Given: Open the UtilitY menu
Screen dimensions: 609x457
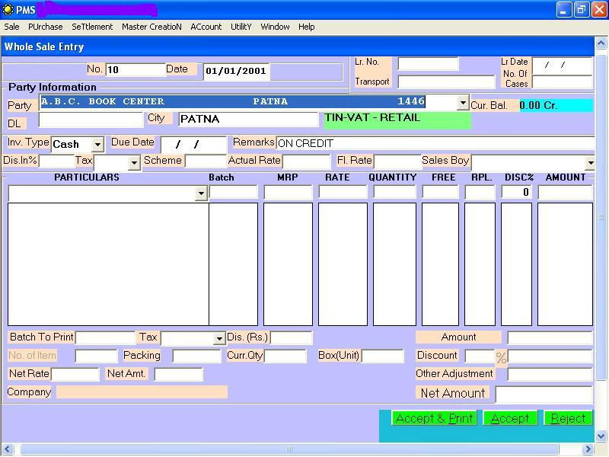Looking at the screenshot, I should [241, 27].
